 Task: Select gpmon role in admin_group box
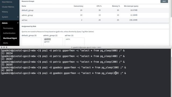point(47,42)
